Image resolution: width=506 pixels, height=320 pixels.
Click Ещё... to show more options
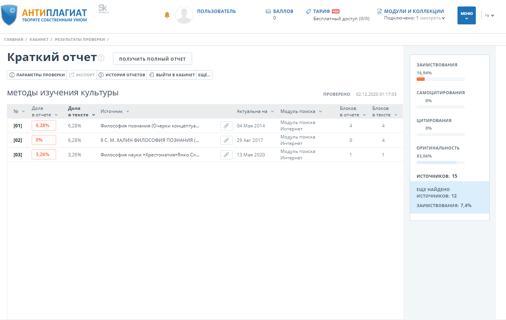click(204, 75)
